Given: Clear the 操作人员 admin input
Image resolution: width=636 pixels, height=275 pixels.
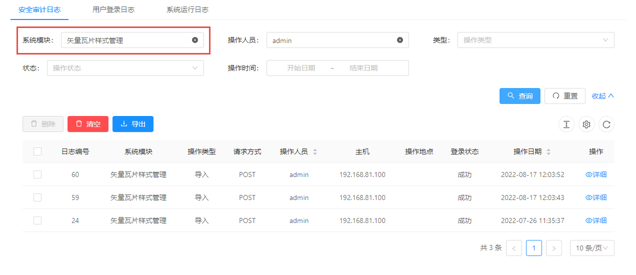Looking at the screenshot, I should pyautogui.click(x=400, y=40).
